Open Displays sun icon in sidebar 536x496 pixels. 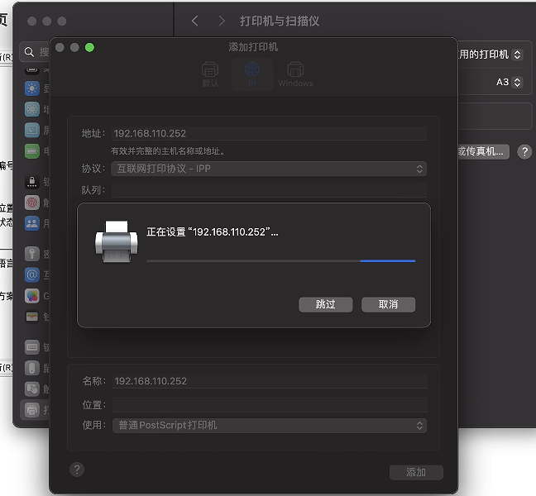click(x=32, y=88)
